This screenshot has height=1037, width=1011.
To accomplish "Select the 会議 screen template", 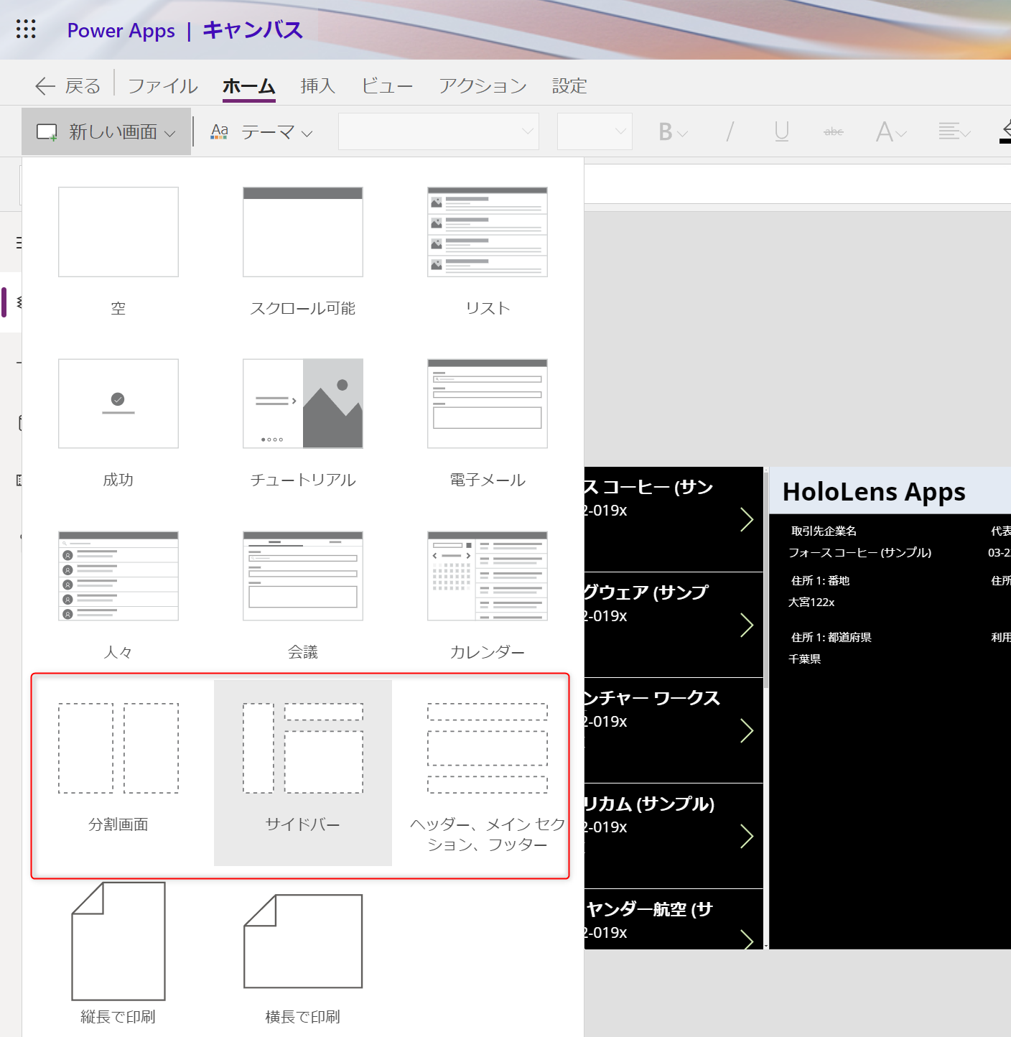I will point(303,595).
